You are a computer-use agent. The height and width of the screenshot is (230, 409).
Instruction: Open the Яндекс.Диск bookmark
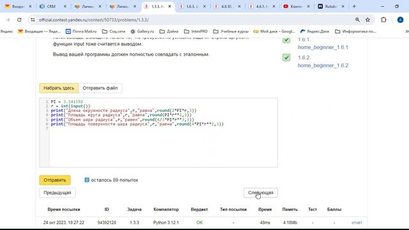[314, 31]
